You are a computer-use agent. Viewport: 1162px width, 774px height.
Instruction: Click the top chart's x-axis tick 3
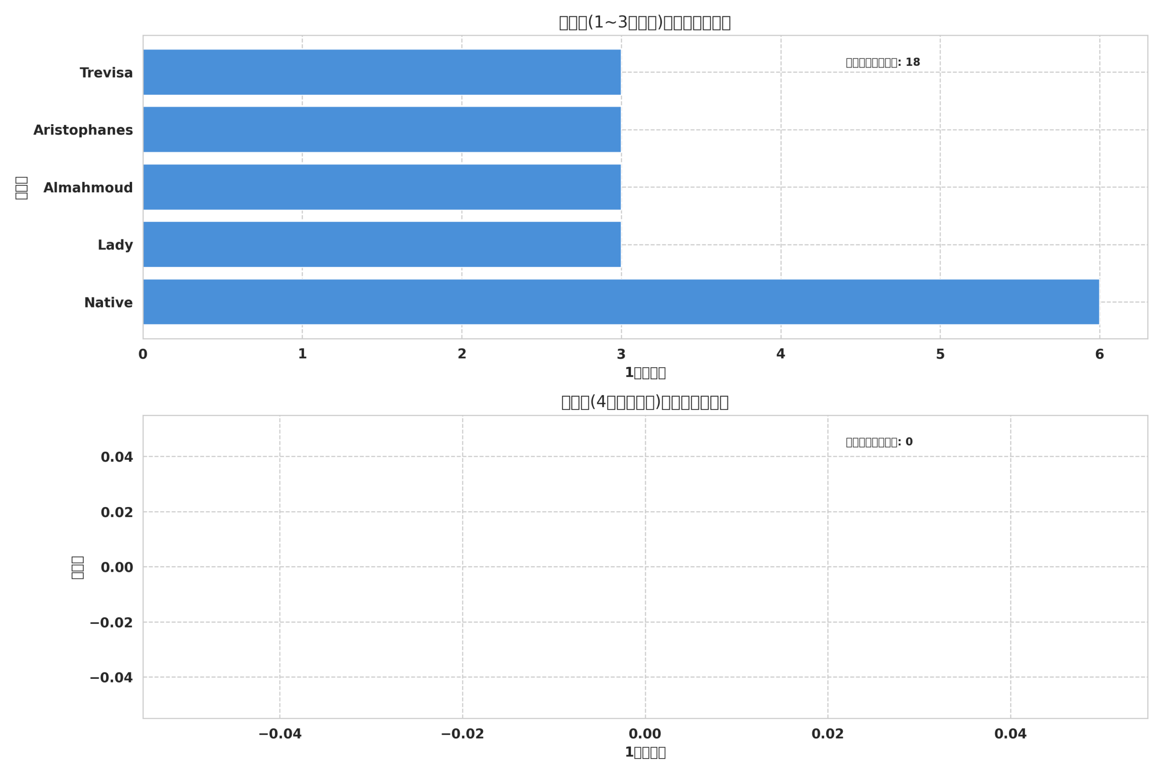(x=621, y=355)
